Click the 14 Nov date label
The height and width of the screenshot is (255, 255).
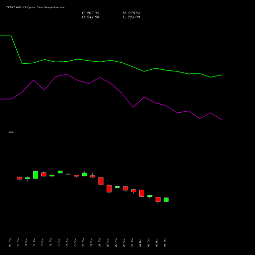point(50,242)
